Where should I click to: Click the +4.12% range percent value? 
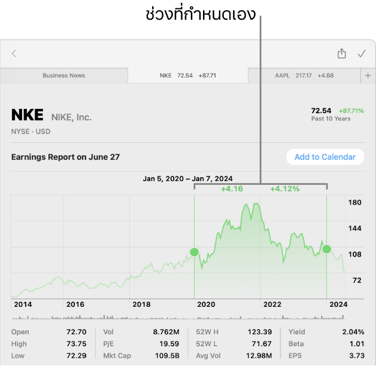pyautogui.click(x=285, y=189)
